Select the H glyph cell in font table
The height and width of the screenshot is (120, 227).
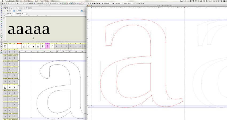[57, 46]
